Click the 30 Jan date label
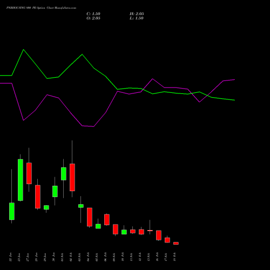Viewport: 270px width, 270px height. (x=53, y=257)
